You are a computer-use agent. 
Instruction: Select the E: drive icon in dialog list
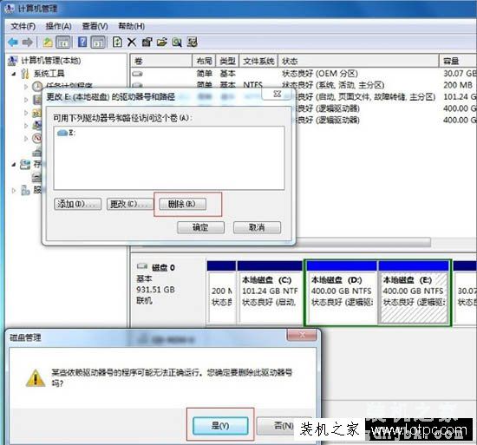[62, 133]
